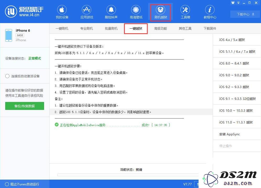261x188 pixels.
Task: Open the 工具箱 toolbox section
Action: [x=185, y=12]
